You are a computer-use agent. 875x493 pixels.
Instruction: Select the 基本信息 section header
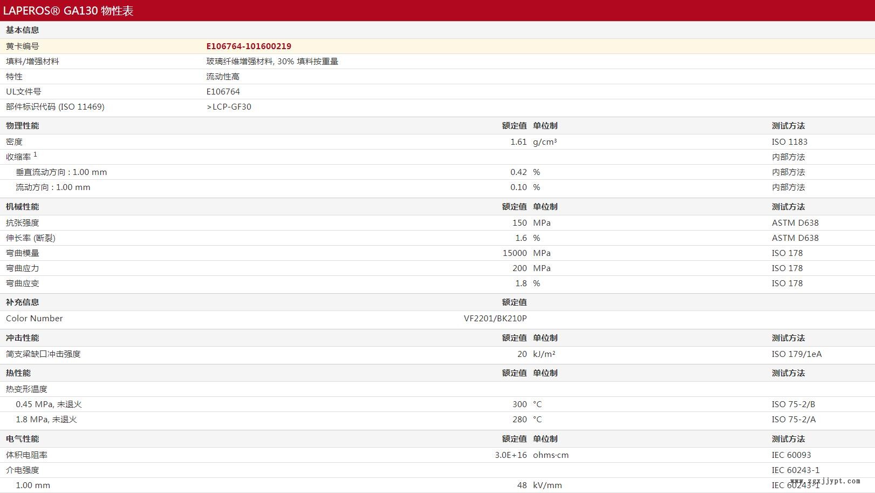tap(22, 30)
